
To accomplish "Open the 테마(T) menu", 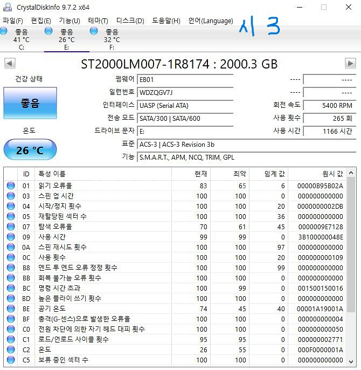I will tap(98, 21).
